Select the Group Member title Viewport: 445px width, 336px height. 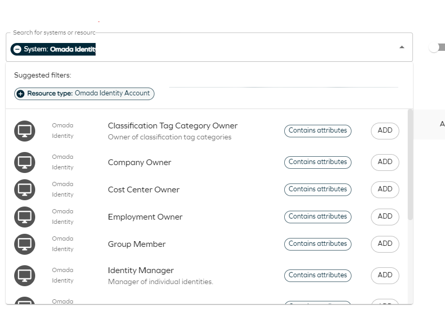[x=137, y=244]
